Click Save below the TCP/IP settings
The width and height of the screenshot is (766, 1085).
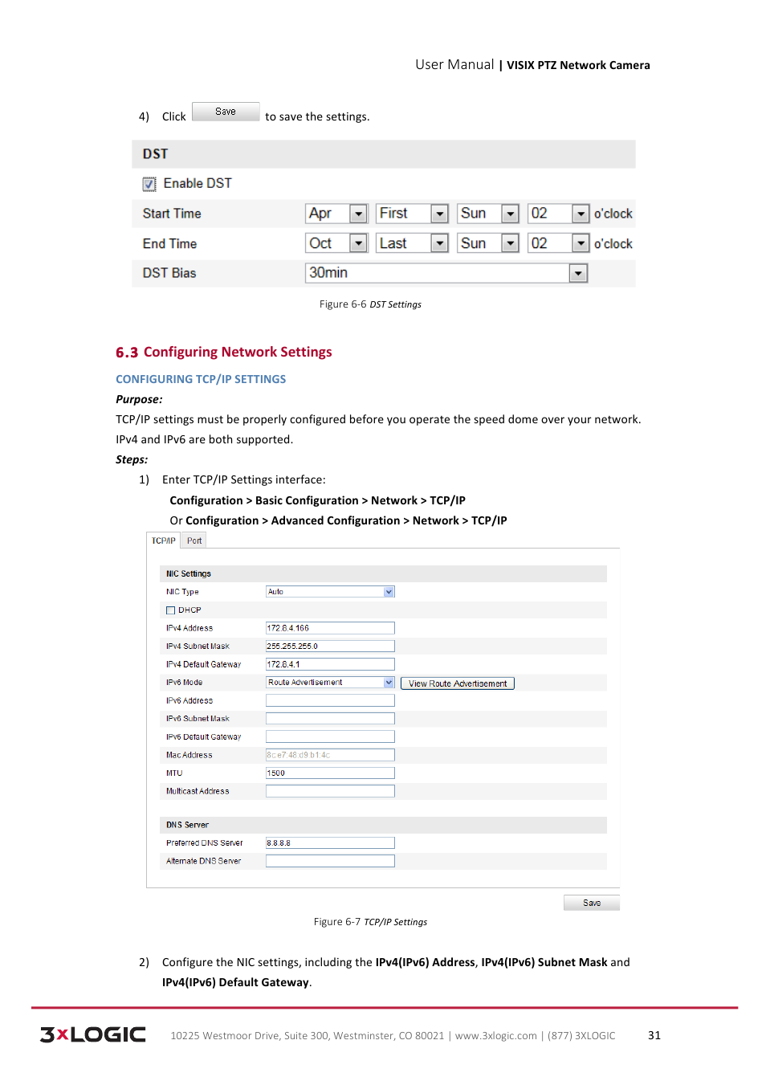click(592, 903)
